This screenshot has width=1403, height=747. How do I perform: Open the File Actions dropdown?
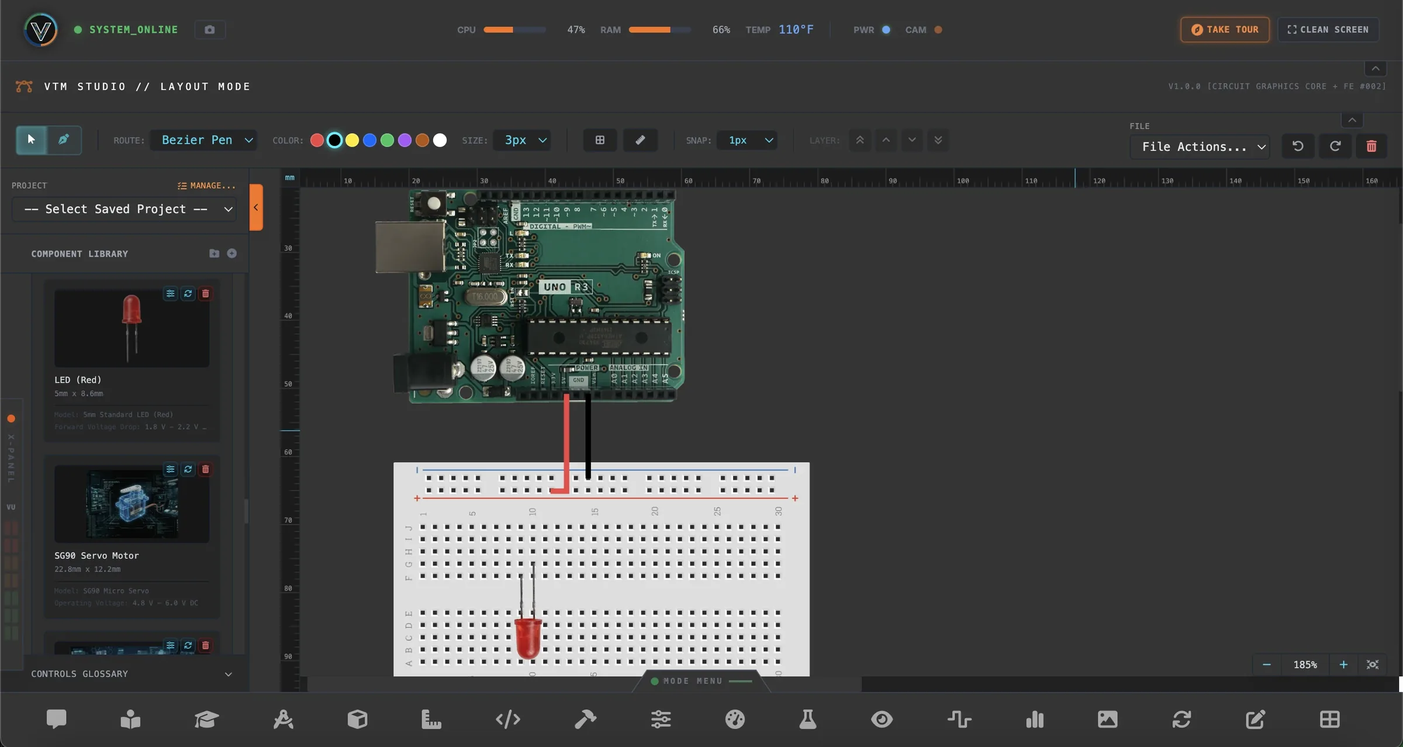click(x=1200, y=147)
